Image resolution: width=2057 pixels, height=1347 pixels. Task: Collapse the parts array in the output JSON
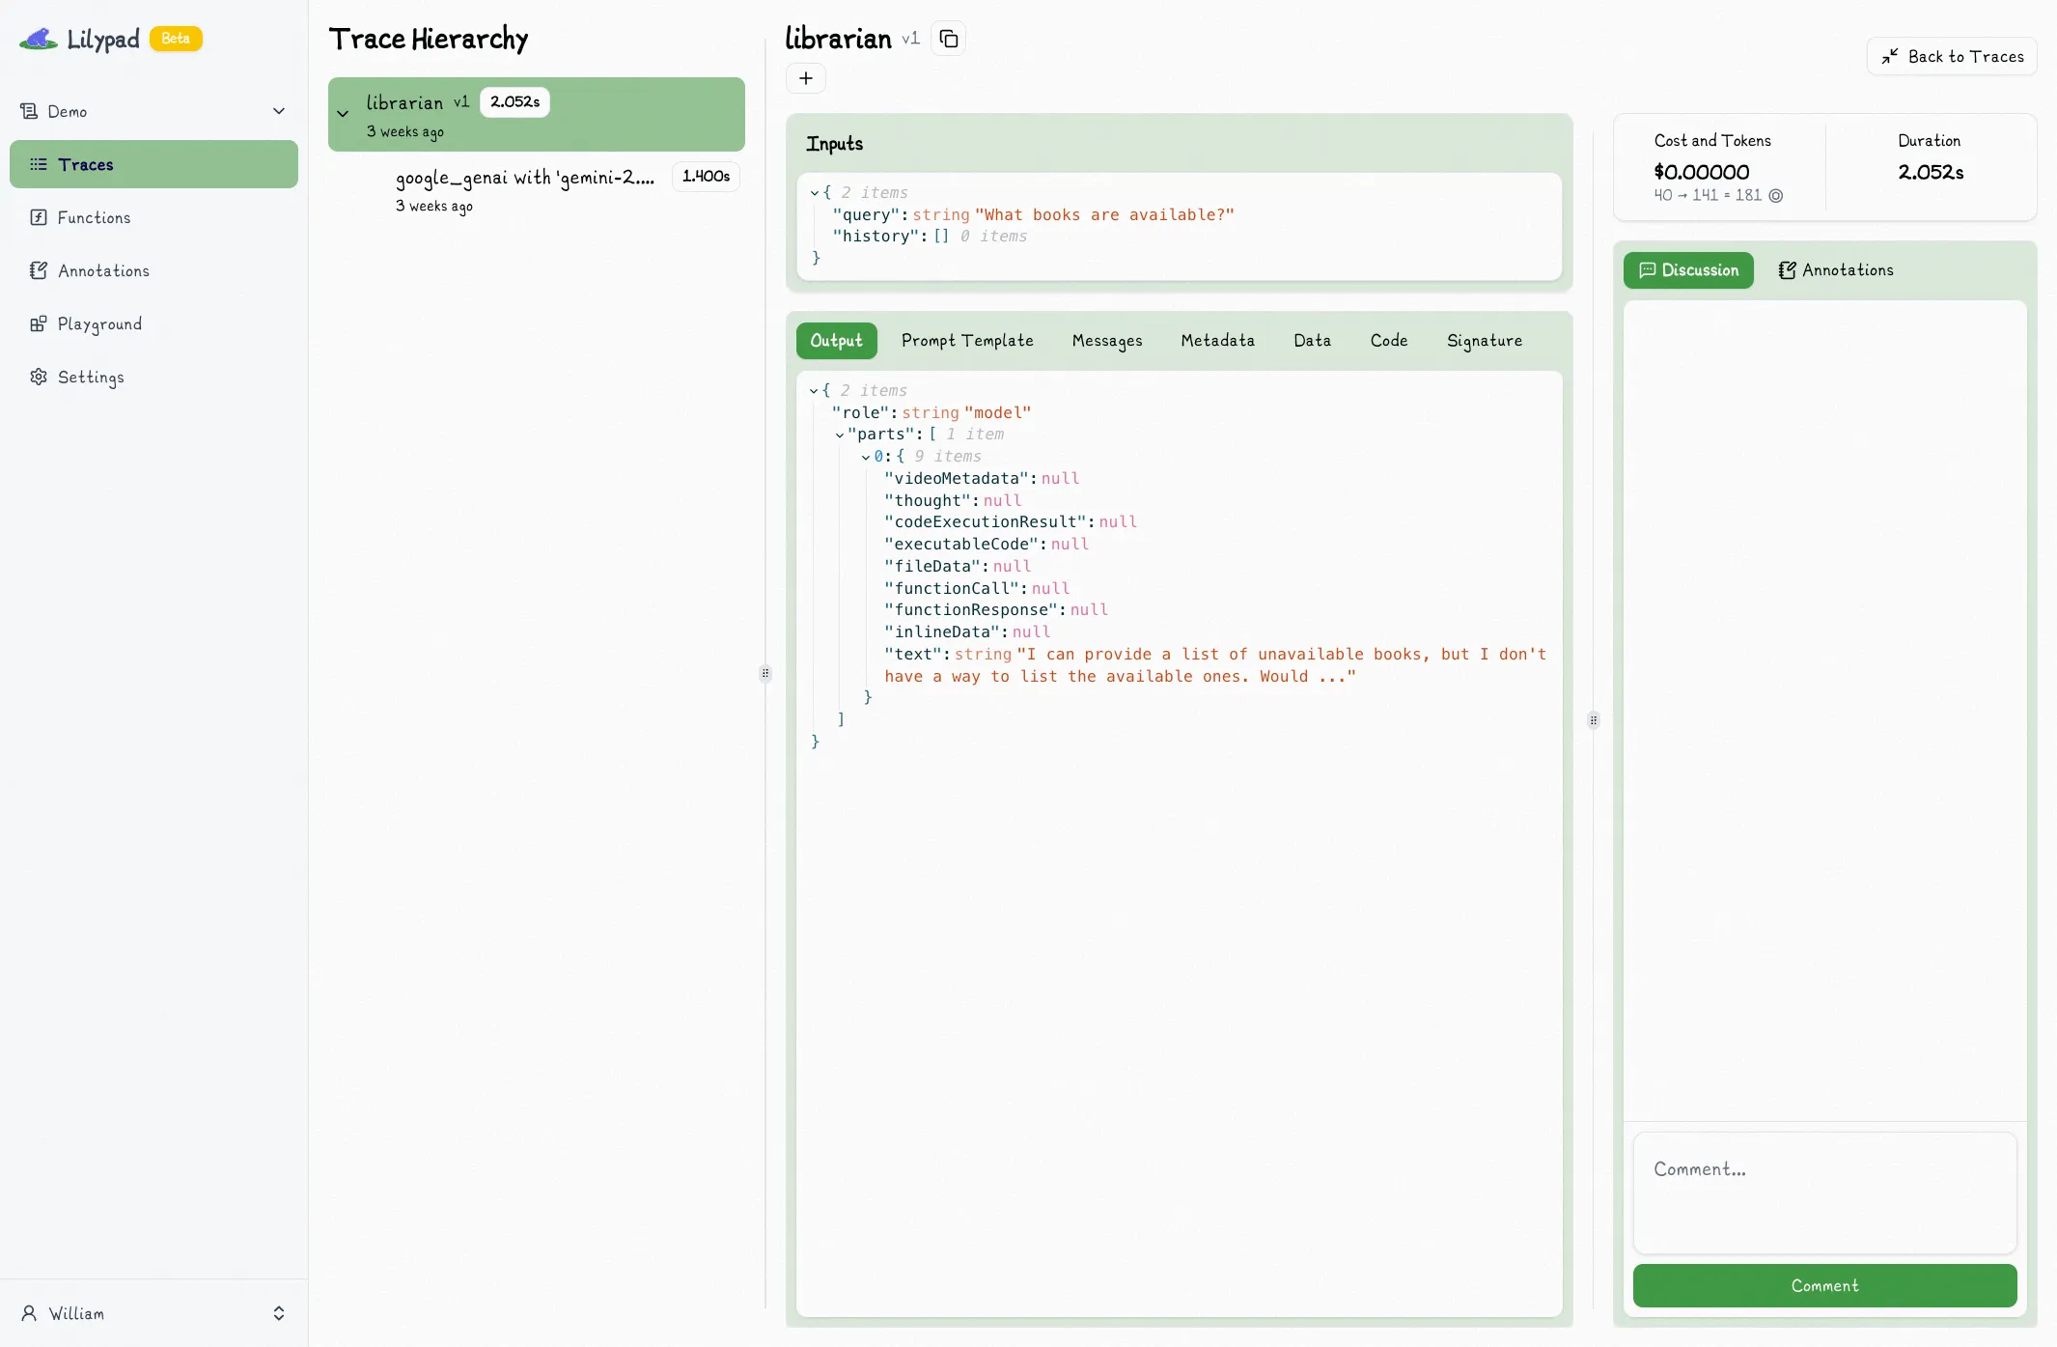839,434
